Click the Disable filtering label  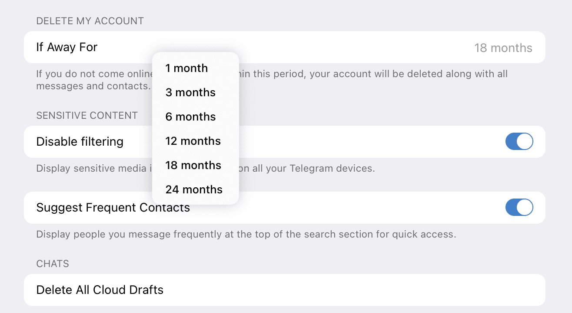click(x=80, y=142)
